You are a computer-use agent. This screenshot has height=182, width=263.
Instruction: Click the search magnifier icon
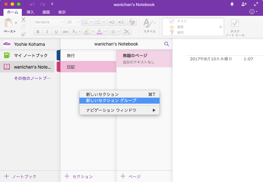[x=166, y=44]
